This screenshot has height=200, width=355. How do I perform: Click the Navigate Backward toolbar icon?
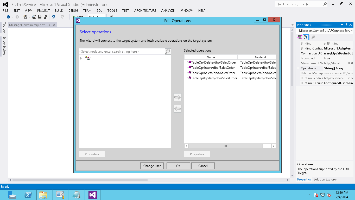pos(8,17)
